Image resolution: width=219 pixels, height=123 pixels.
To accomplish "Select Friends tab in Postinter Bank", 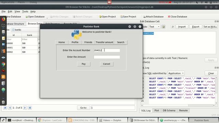I will (88, 42).
